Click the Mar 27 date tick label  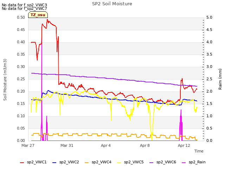click(28, 145)
